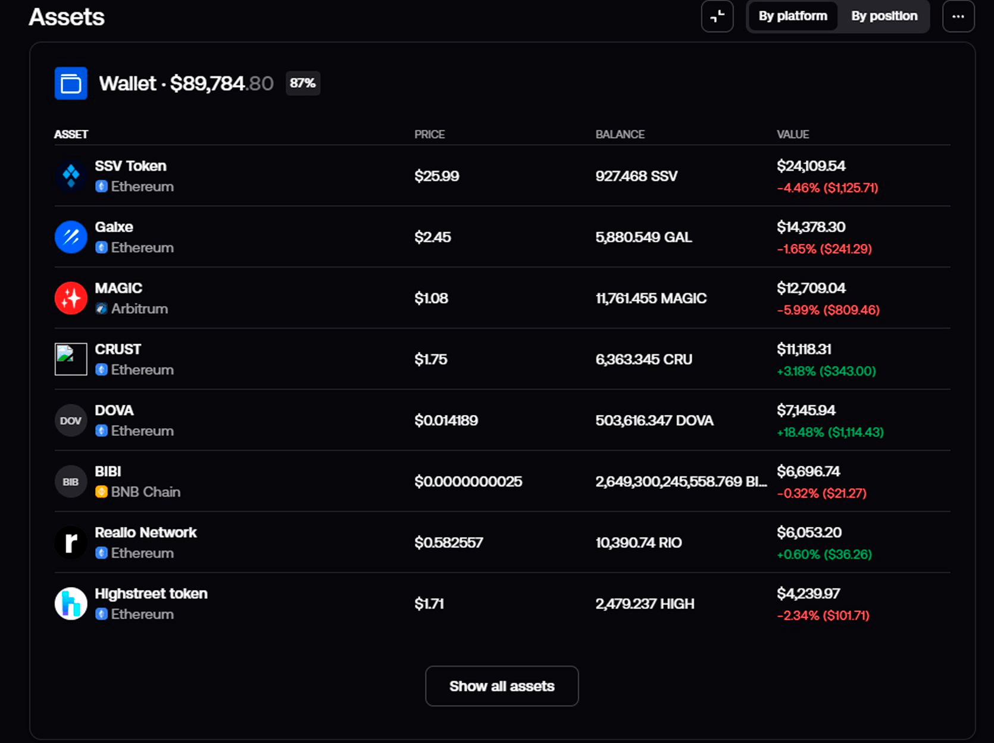Viewport: 994px width, 743px height.
Task: Open the Highstreet token asset name
Action: [151, 594]
